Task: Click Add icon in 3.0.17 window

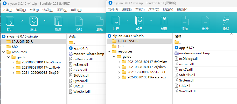Action: tap(185, 21)
